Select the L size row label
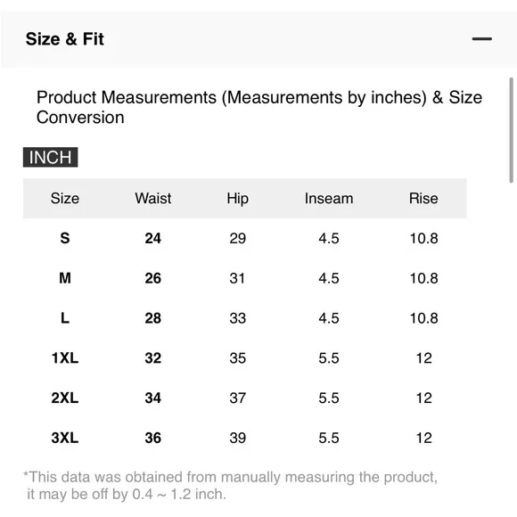The height and width of the screenshot is (517, 517). (x=65, y=318)
